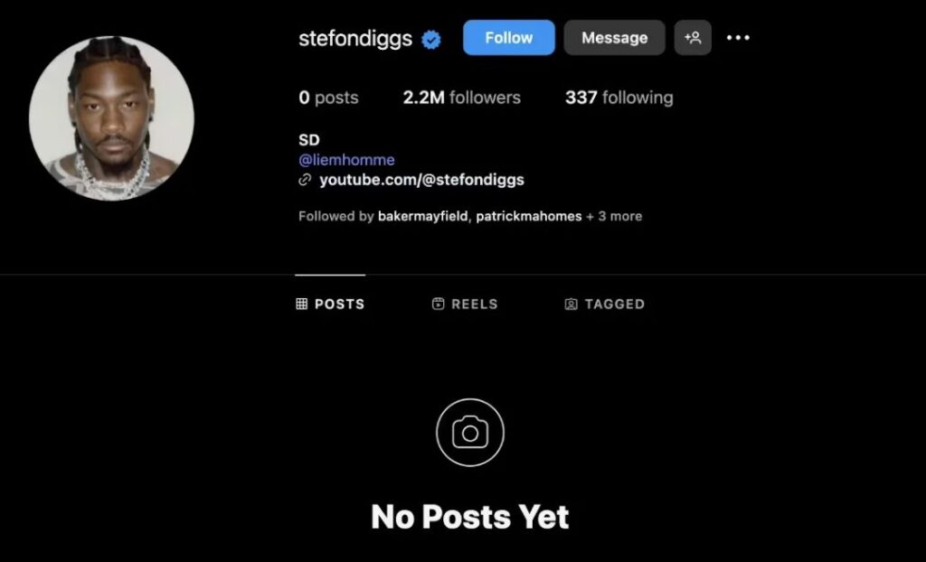Click the blue verified badge icon
The height and width of the screenshot is (562, 926).
(431, 40)
